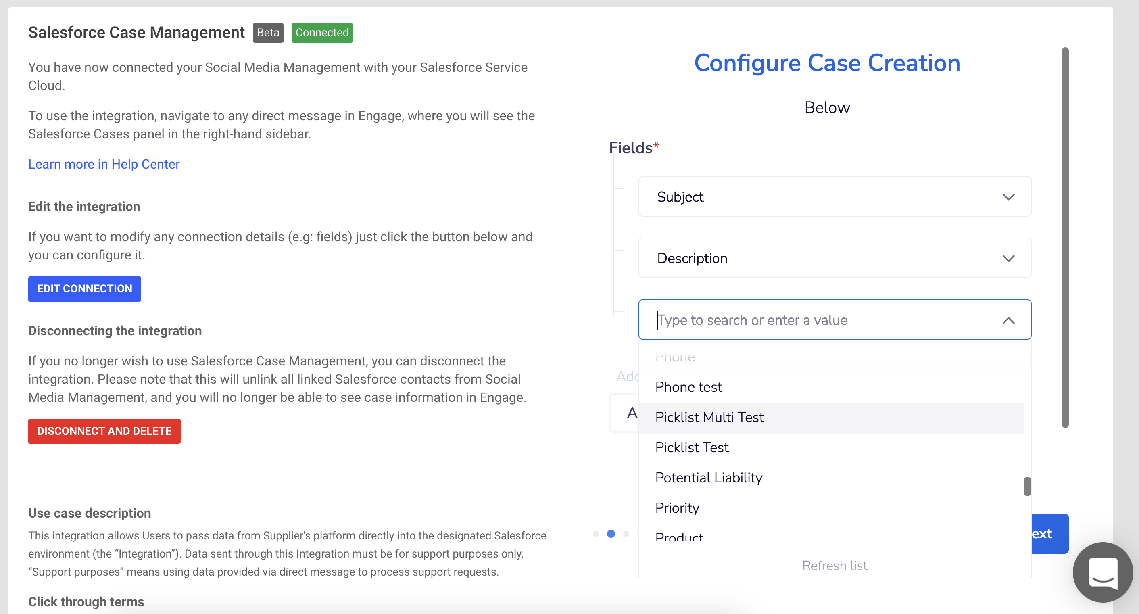The height and width of the screenshot is (614, 1139).
Task: Open the chat support widget icon
Action: 1103,572
